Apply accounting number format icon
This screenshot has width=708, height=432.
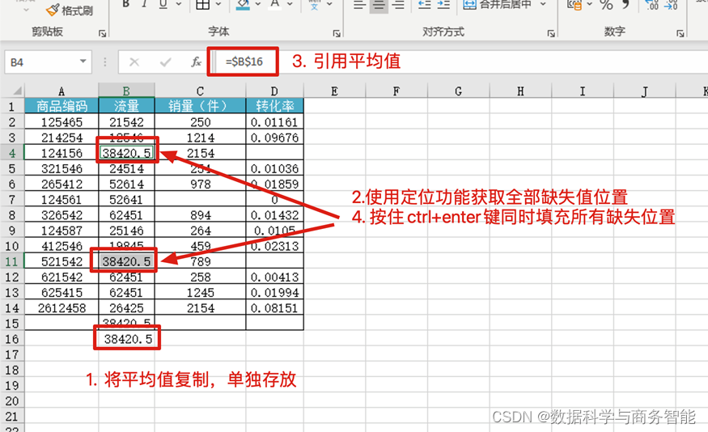point(574,5)
